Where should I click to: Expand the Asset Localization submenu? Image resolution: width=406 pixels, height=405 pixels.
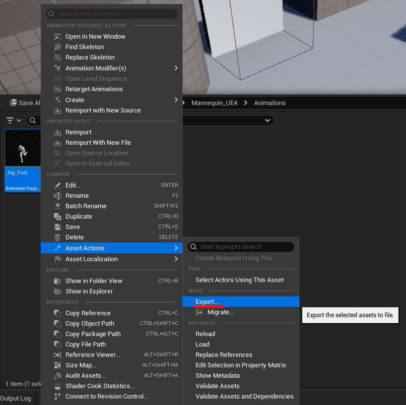(176, 259)
